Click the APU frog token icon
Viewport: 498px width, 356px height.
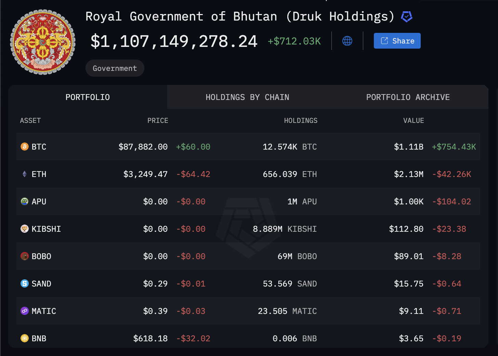[x=25, y=202]
